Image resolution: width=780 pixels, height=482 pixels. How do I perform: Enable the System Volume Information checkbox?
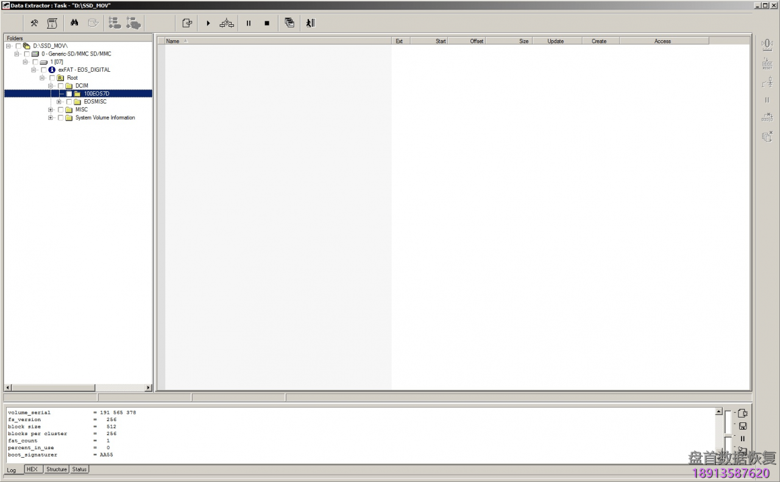[60, 118]
